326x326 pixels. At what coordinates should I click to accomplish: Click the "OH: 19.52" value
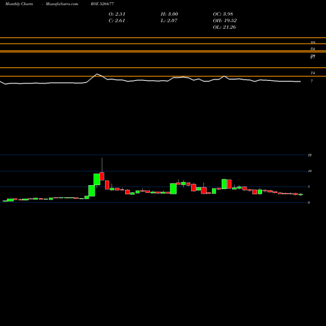225,20
